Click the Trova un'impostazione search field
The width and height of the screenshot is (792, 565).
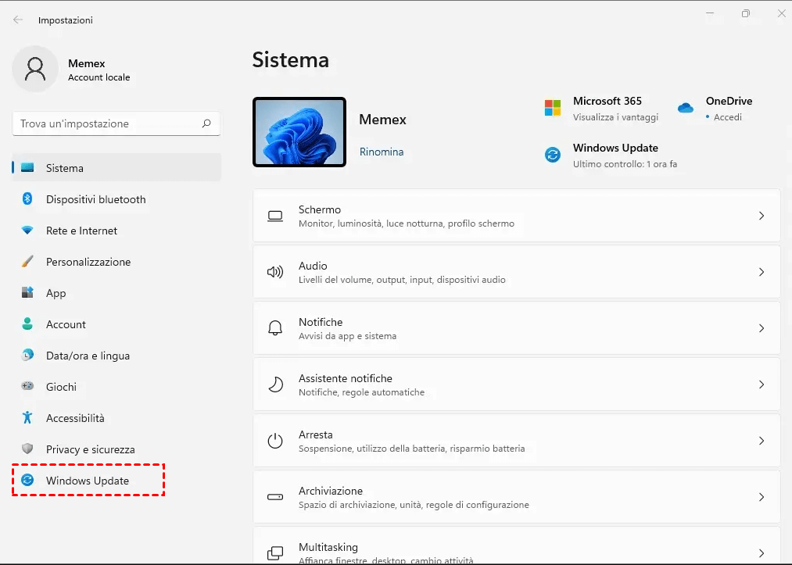[x=106, y=123]
